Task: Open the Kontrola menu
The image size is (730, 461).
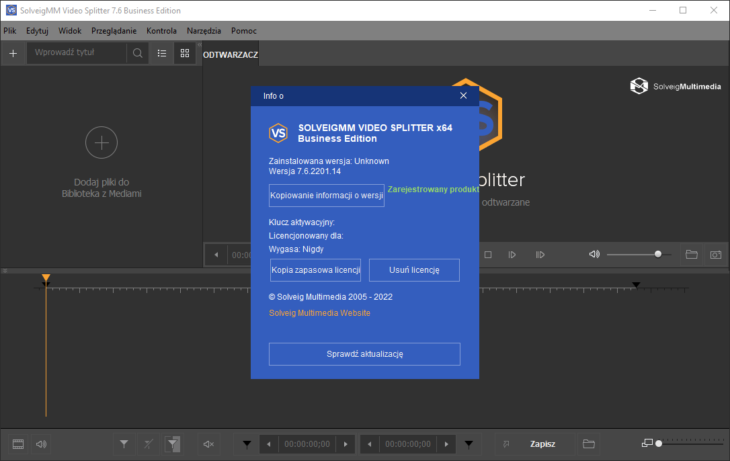Action: pyautogui.click(x=161, y=31)
